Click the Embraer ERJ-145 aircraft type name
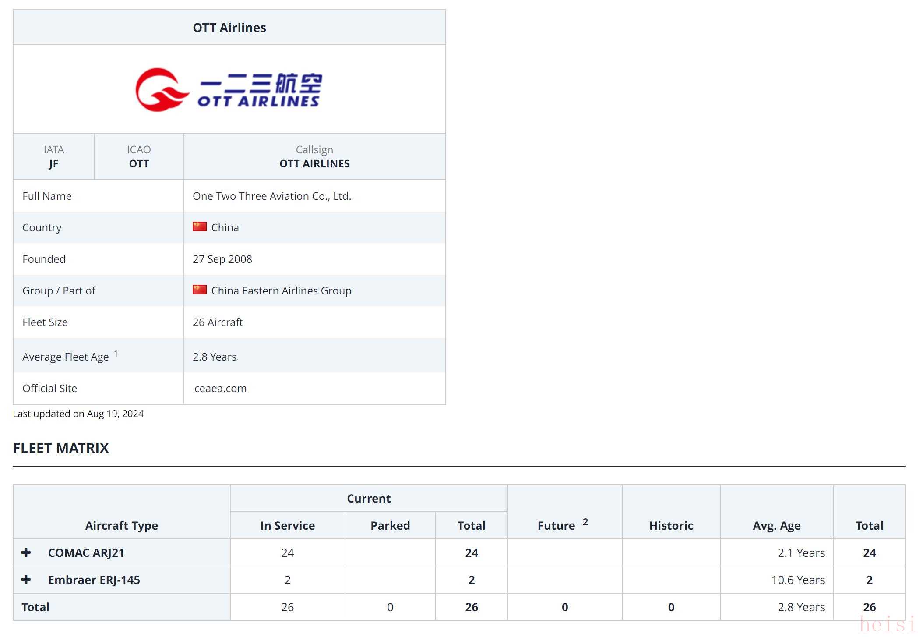The height and width of the screenshot is (637, 923). coord(94,580)
